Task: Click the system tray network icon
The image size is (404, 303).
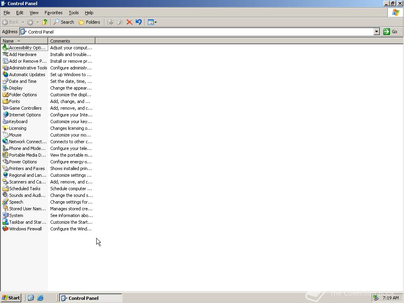Action: (376, 298)
